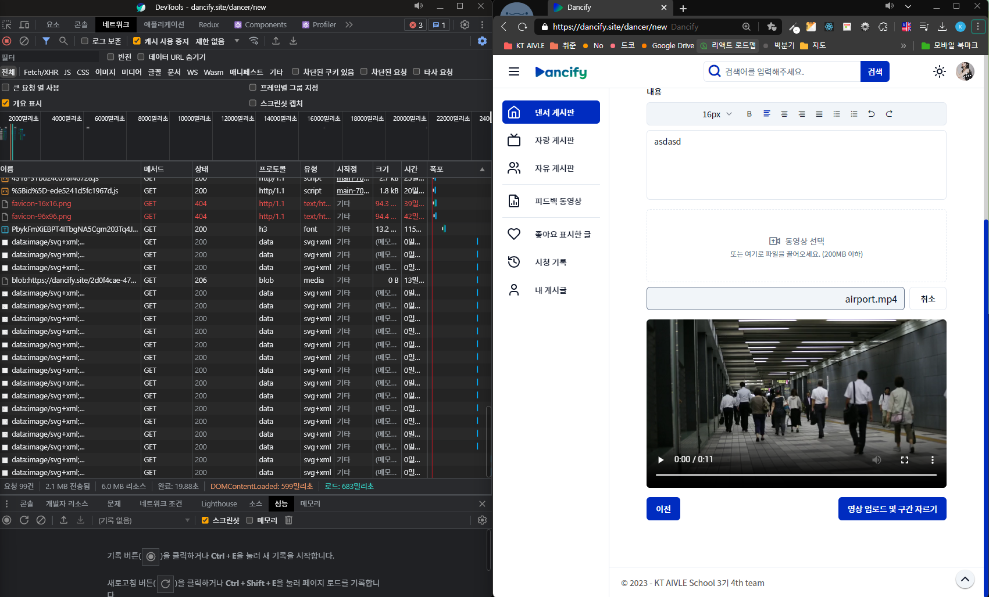
Task: Apply bold formatting in the editor
Action: 749,114
